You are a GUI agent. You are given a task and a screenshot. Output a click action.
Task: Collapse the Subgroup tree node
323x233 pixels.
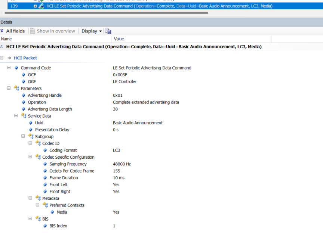23,137
